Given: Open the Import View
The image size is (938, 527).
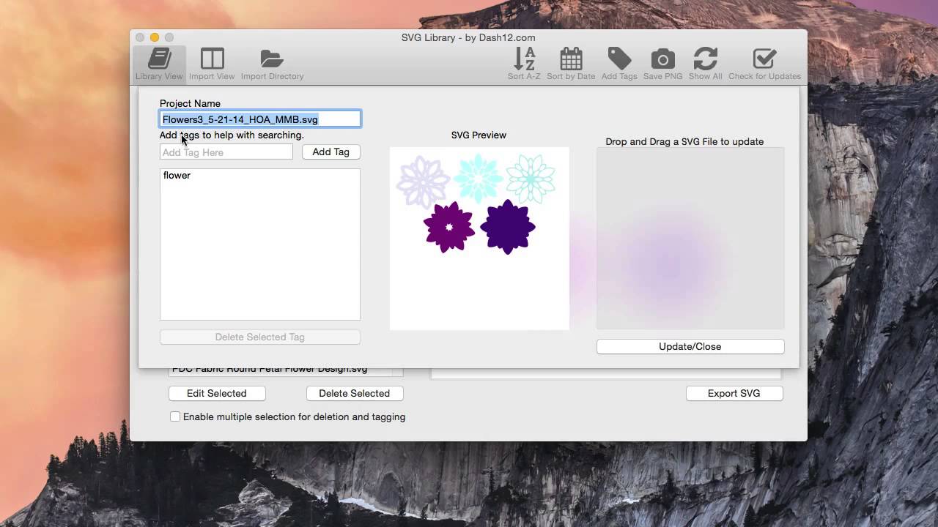Looking at the screenshot, I should pos(212,64).
